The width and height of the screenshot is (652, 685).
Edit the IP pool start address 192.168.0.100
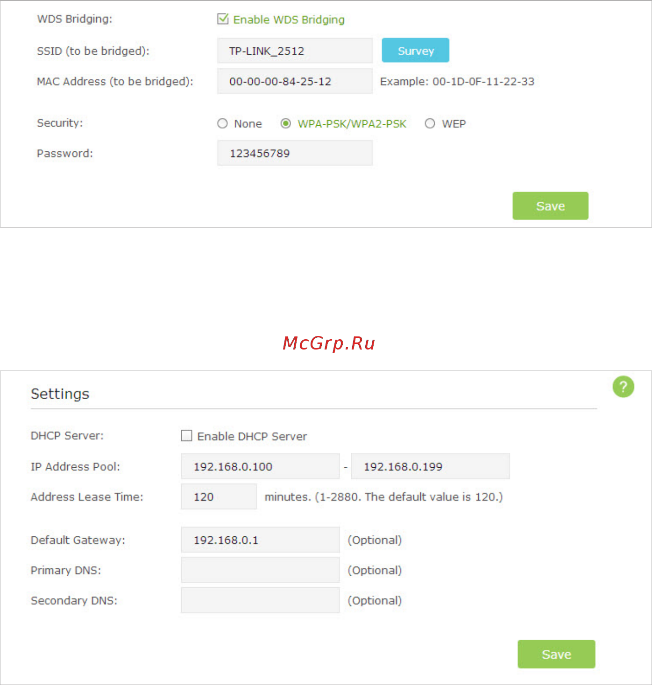tap(260, 466)
